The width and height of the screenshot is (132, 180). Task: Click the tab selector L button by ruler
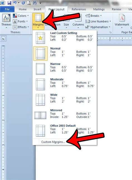pos(3,38)
